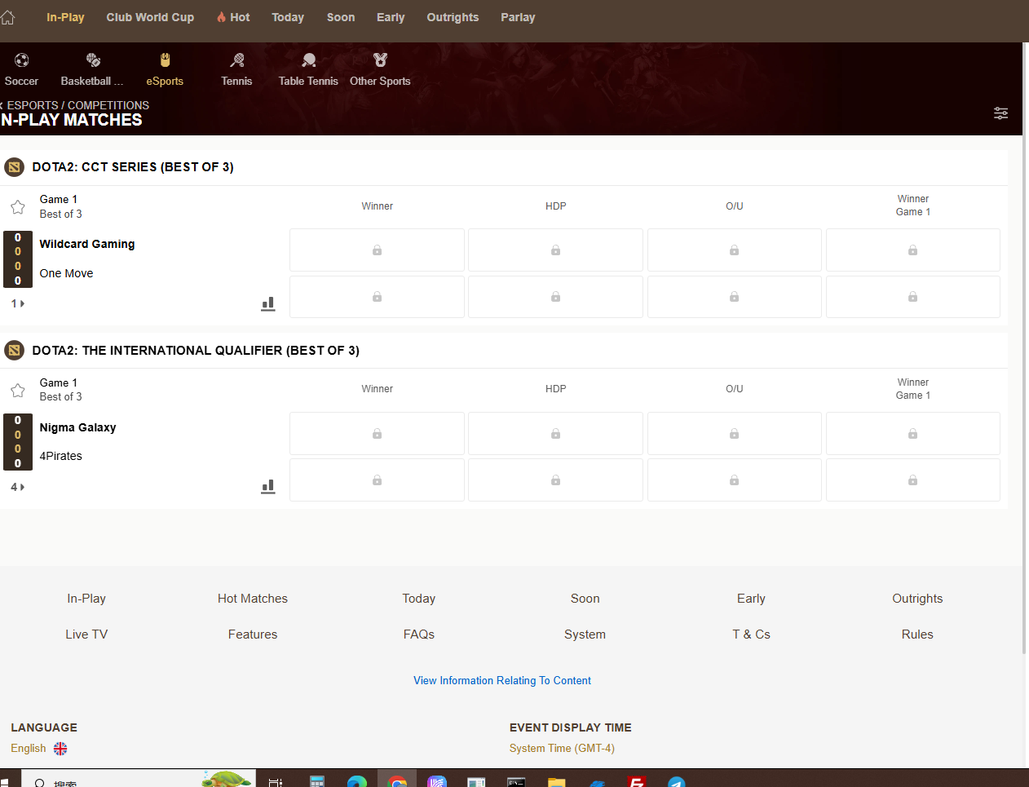Click the Dota2 logo beside International Qualifier
This screenshot has height=787, width=1029.
coord(14,351)
